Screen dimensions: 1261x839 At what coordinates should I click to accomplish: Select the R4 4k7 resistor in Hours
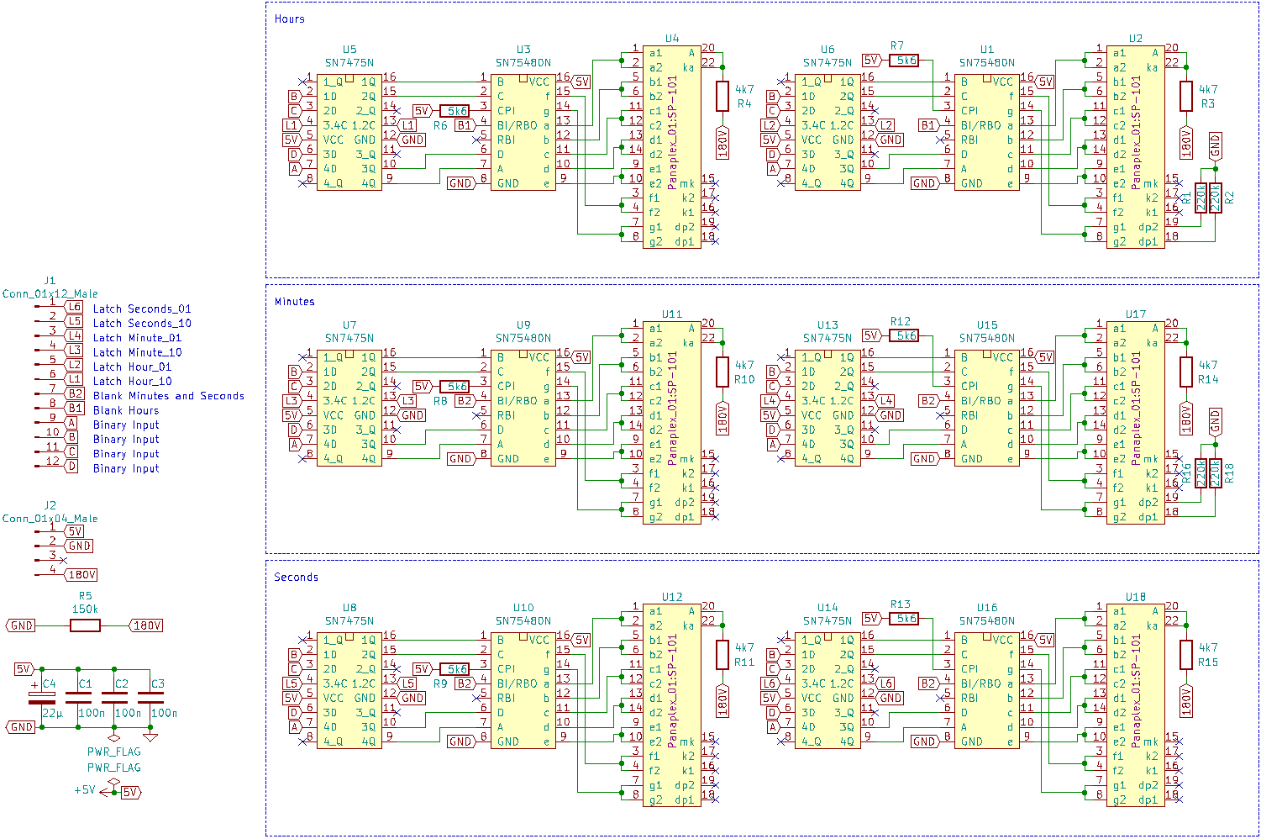click(x=722, y=96)
